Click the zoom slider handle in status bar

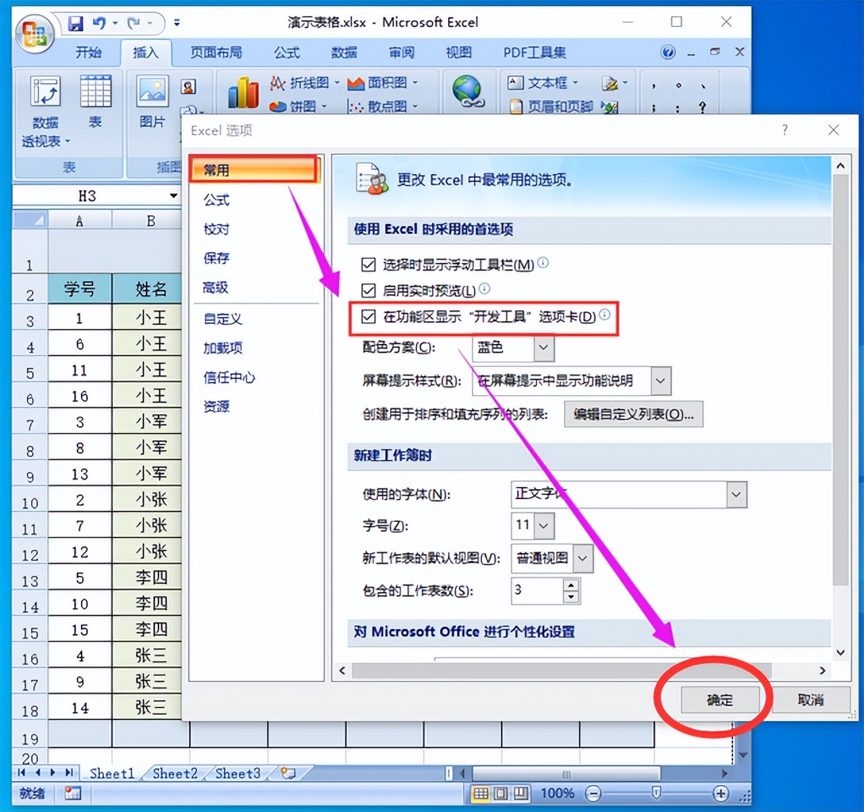tap(656, 792)
